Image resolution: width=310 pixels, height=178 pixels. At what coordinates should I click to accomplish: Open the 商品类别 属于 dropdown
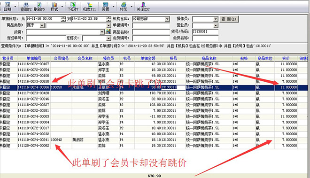tap(42, 25)
